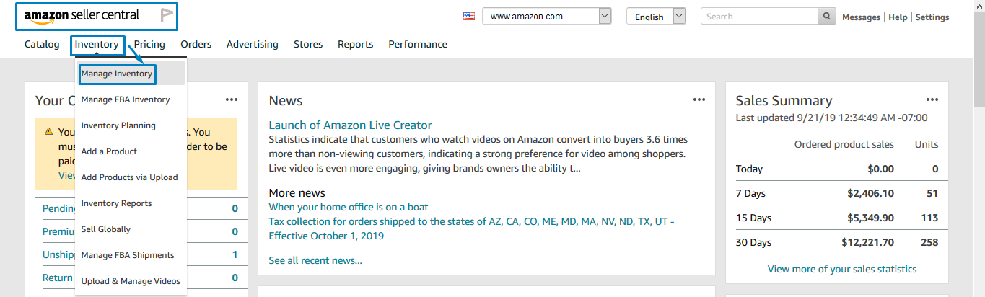Open the Messages link in header
Viewport: 985px width, 297px height.
point(861,17)
